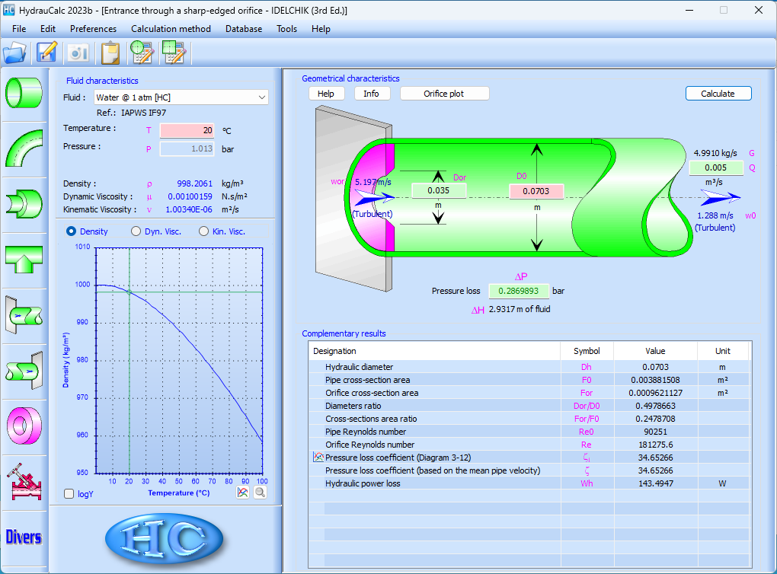Click the pipe diameter D0 input field
The height and width of the screenshot is (574, 777).
pyautogui.click(x=536, y=191)
